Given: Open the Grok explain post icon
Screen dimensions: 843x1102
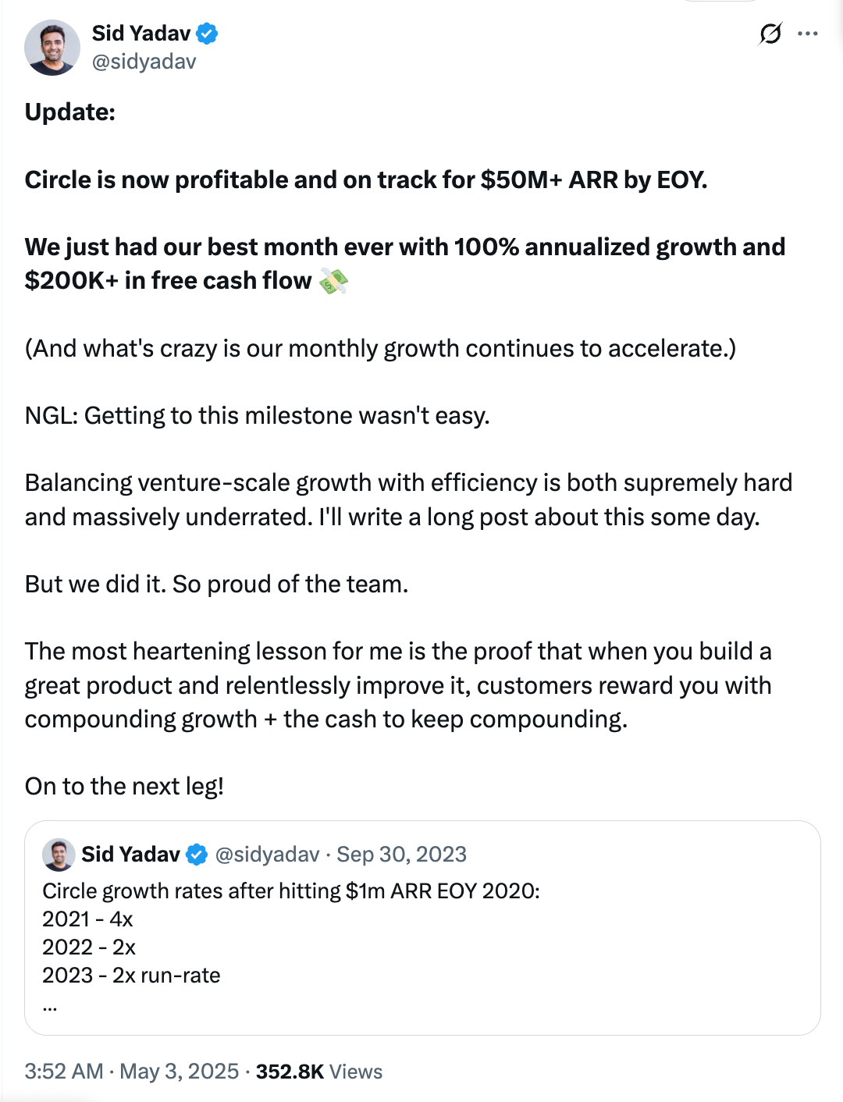Looking at the screenshot, I should click(x=770, y=34).
